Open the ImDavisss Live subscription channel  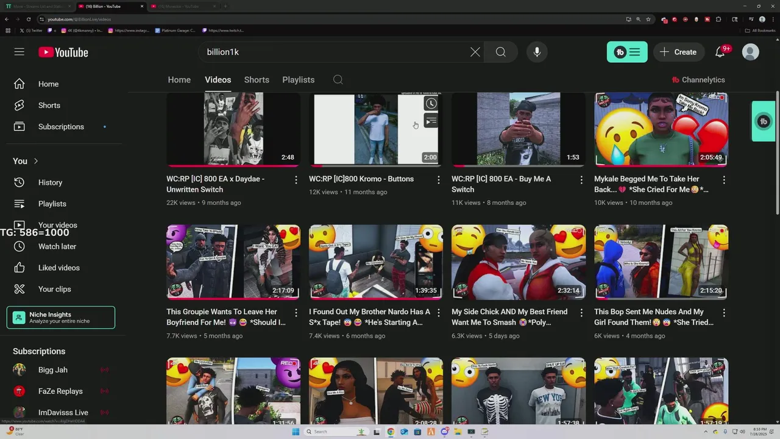(x=64, y=413)
